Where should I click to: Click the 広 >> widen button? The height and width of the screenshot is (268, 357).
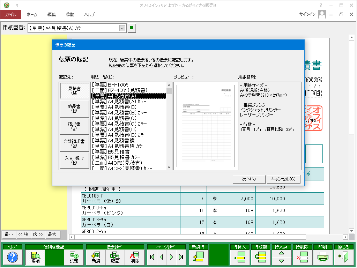pos(38,234)
